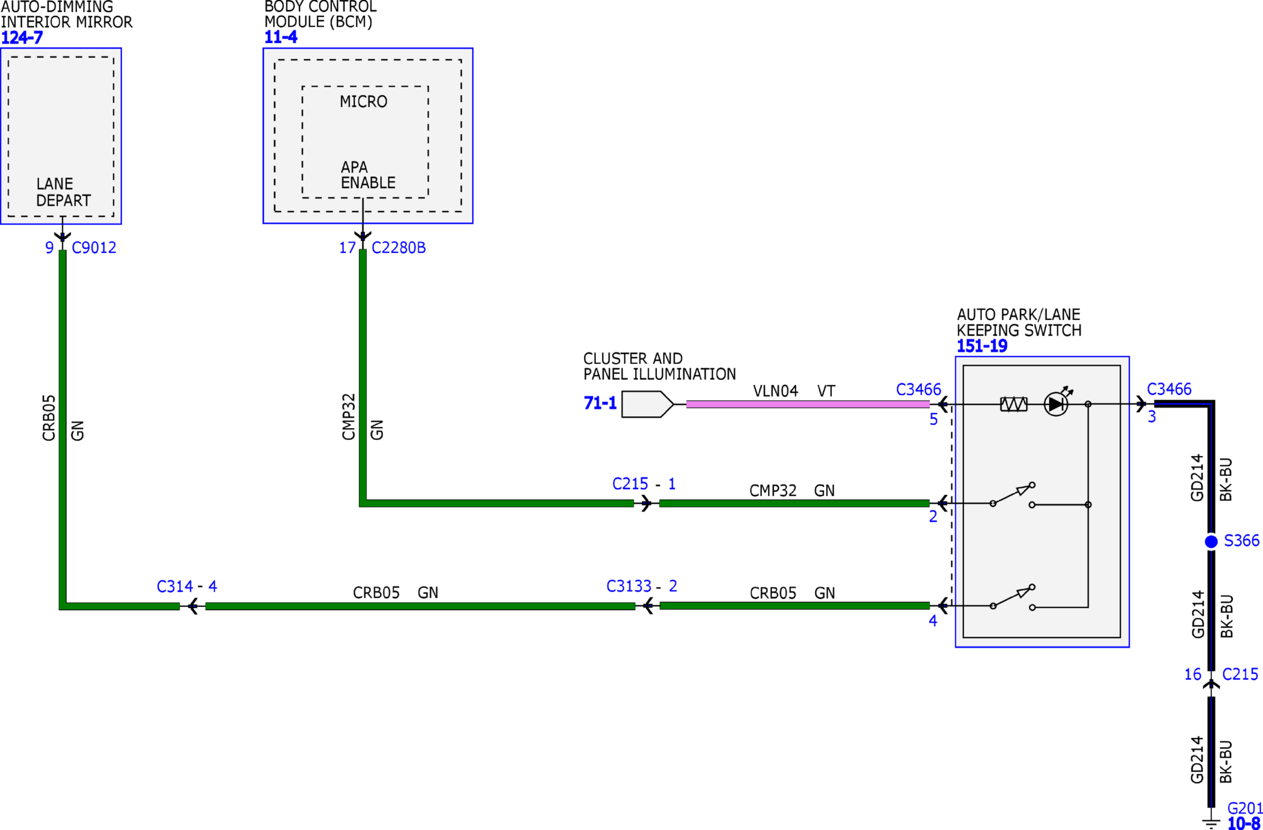Click the C3133 - 2 connector label
This screenshot has width=1263, height=830.
tap(642, 586)
